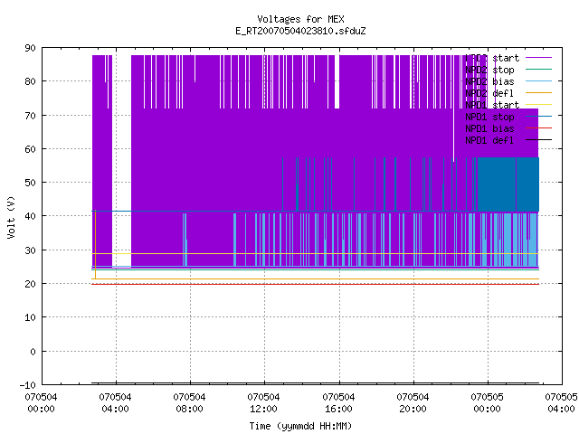Image resolution: width=579 pixels, height=434 pixels.
Task: Select the 'NPD2 defl' legend entry
Action: pos(489,93)
